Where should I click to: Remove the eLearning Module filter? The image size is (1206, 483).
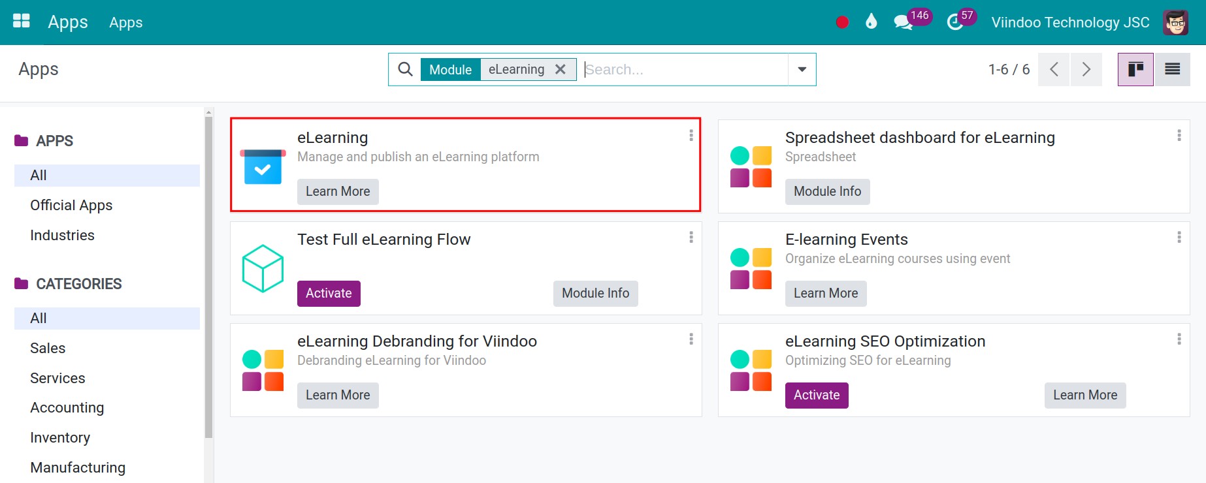coord(560,69)
